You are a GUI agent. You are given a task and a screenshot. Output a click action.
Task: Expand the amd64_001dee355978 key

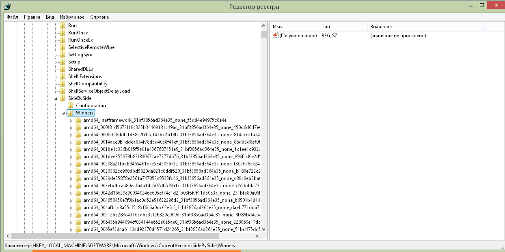[71, 157]
